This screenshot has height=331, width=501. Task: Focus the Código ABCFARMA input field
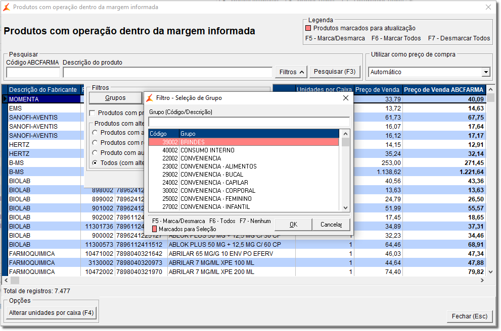coord(33,72)
